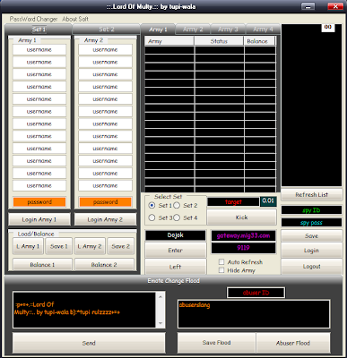Click the Dojok room name field
Image resolution: width=347 pixels, height=358 pixels.
click(176, 235)
